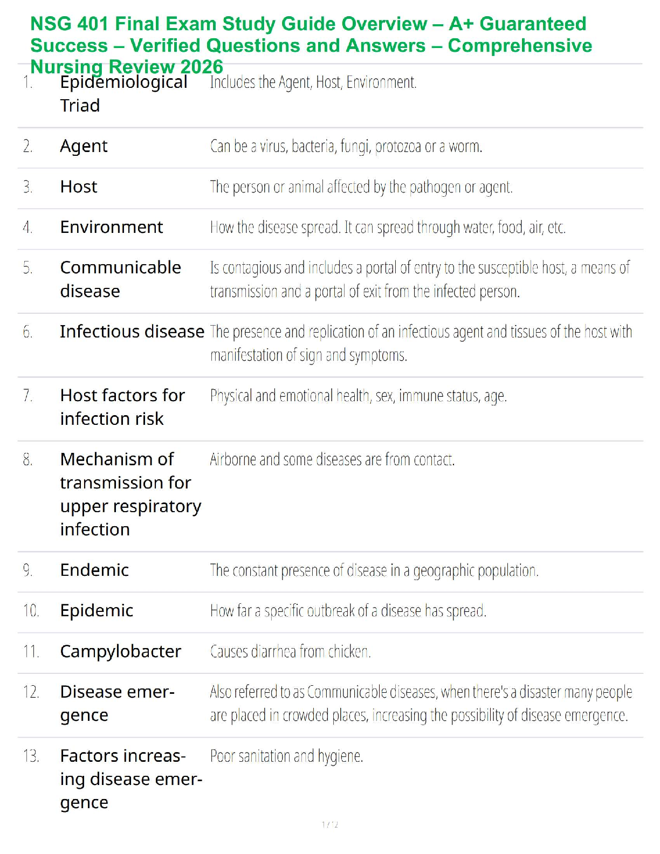Click definition "Includes the Agent, Host, Environment."
The height and width of the screenshot is (854, 660).
[x=313, y=82]
